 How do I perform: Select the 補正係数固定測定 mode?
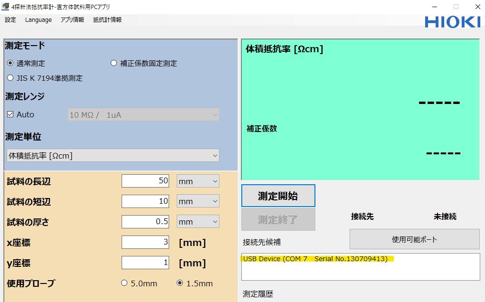coord(114,63)
